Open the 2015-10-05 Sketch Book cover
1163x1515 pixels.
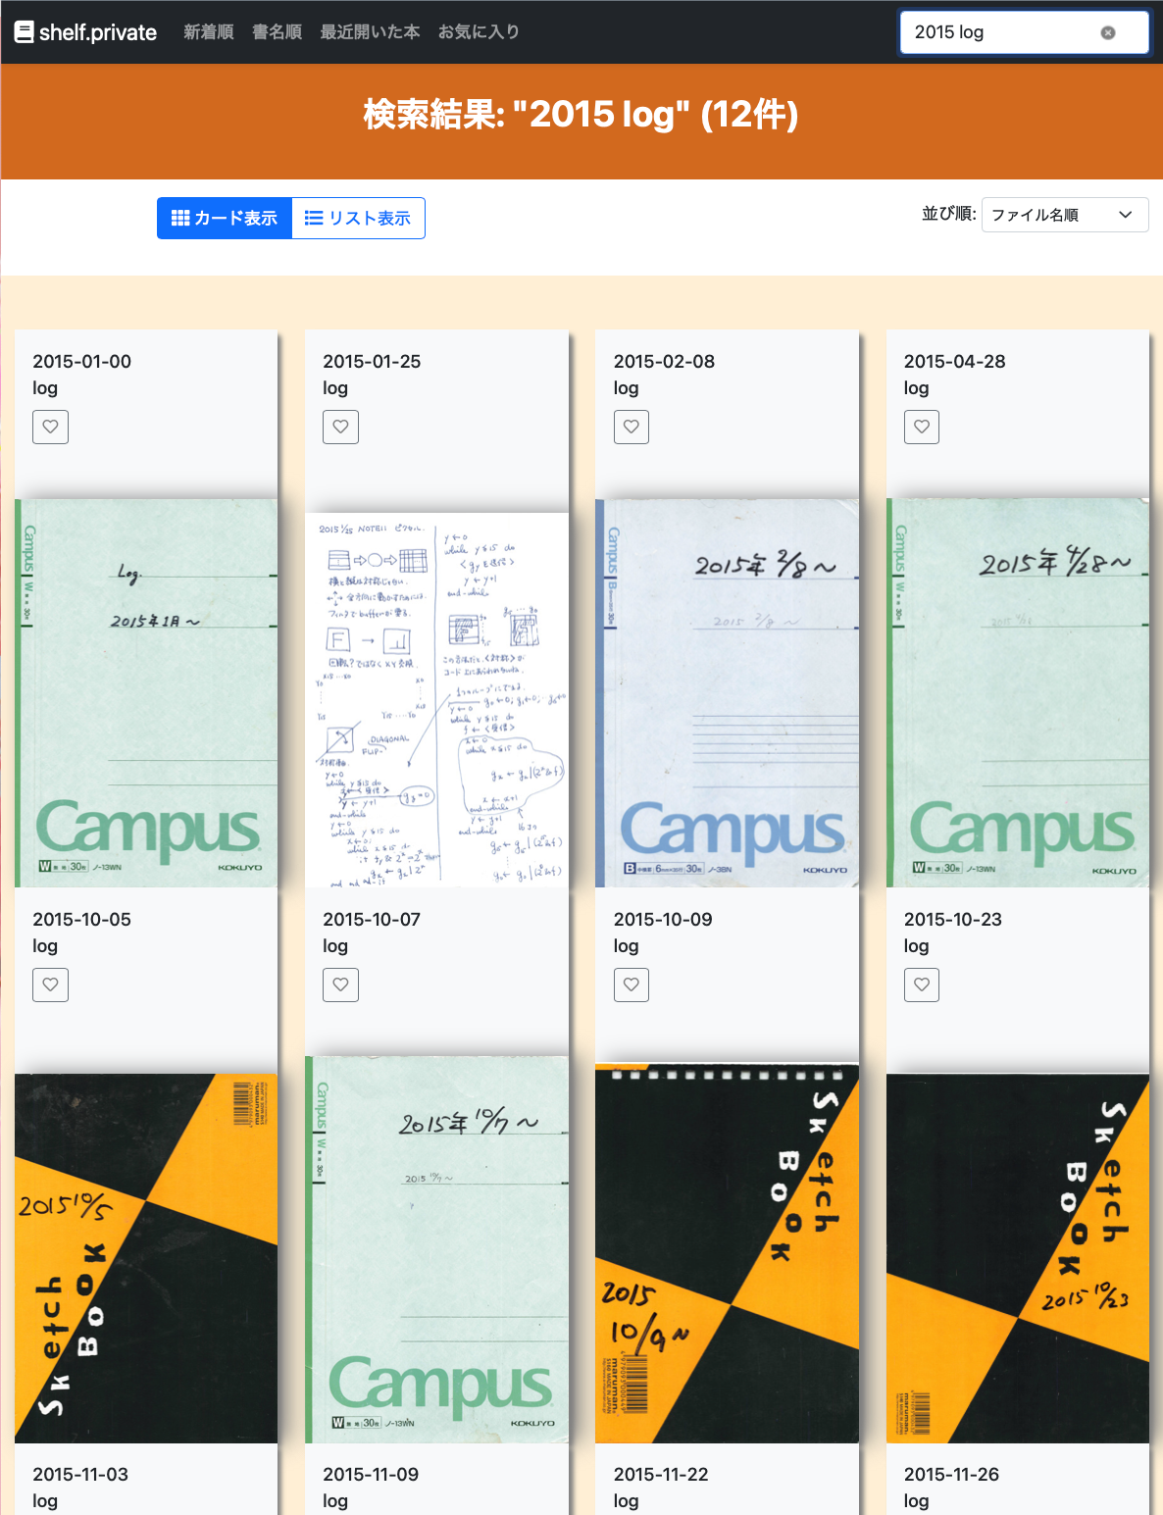click(146, 1258)
